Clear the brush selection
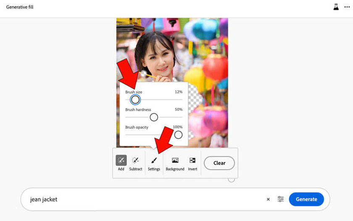353x221 pixels. (219, 163)
